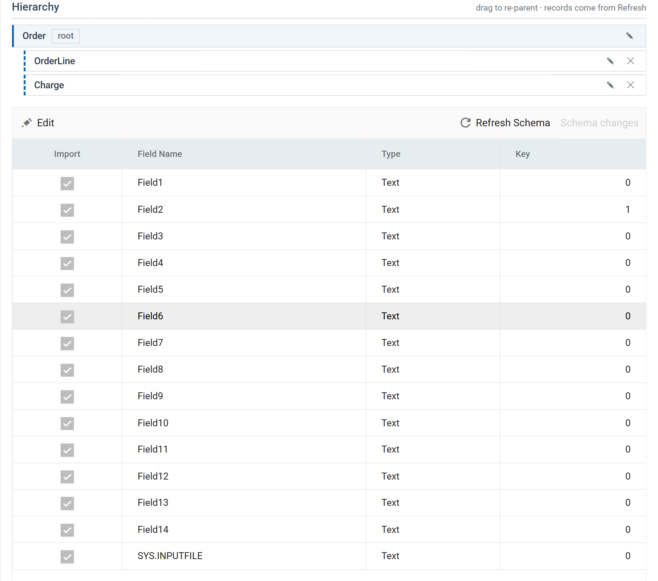Select the OrderLine child node
Screen dimensions: 658x581
pyautogui.click(x=335, y=61)
